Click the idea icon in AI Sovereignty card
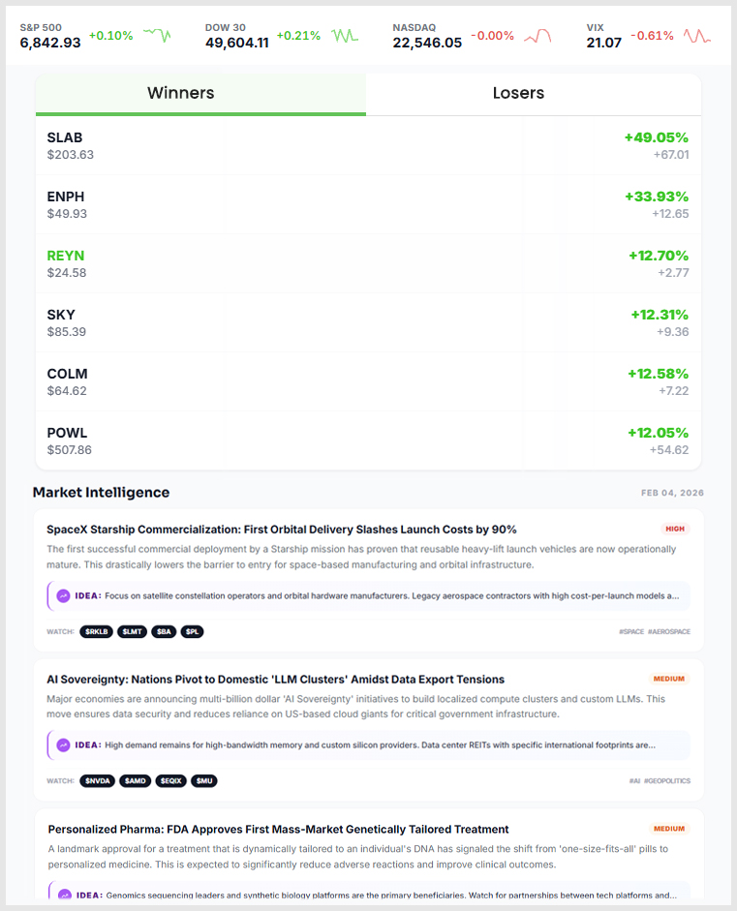The image size is (737, 911). pos(63,745)
